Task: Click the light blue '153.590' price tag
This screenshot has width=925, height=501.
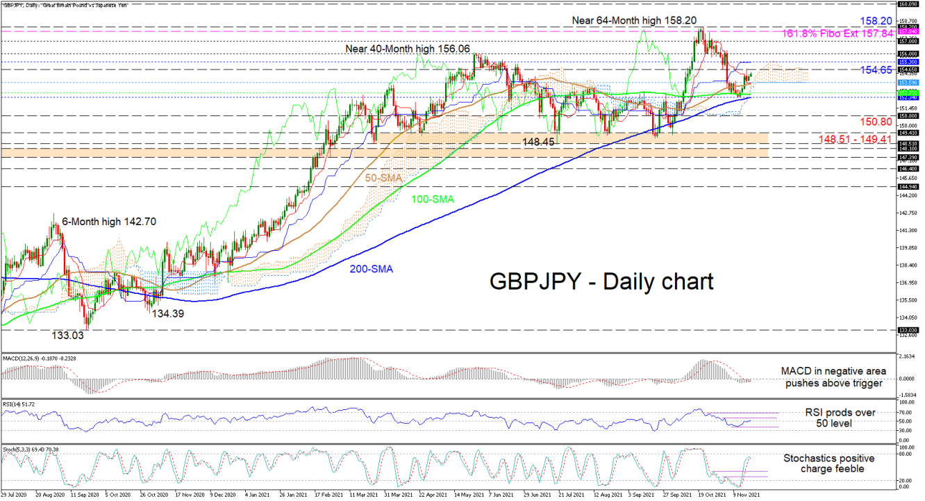Action: [908, 83]
